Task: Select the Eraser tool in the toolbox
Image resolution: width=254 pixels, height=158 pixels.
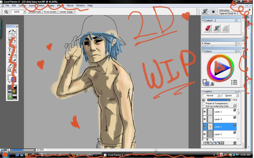Action: point(14,60)
